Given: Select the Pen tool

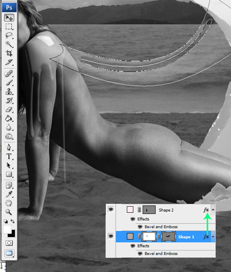Looking at the screenshot, I should click(x=9, y=148).
